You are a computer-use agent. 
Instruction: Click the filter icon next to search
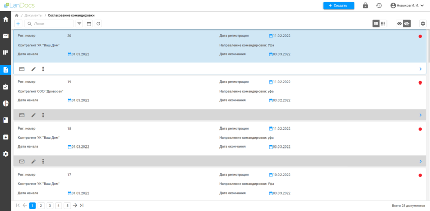pyautogui.click(x=79, y=24)
